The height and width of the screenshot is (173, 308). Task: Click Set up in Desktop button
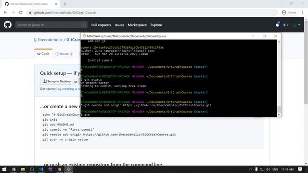click(57, 81)
